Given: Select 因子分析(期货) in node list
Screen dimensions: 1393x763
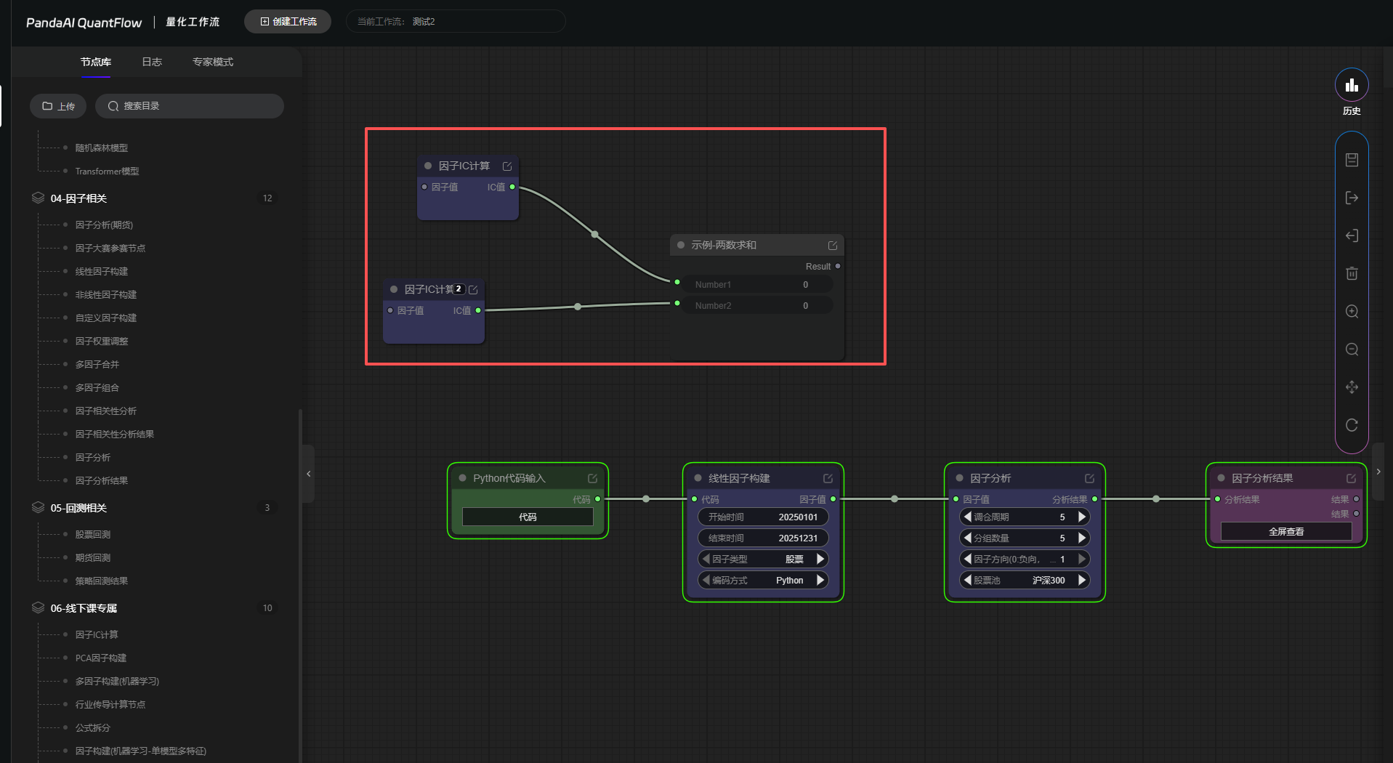Looking at the screenshot, I should [104, 225].
